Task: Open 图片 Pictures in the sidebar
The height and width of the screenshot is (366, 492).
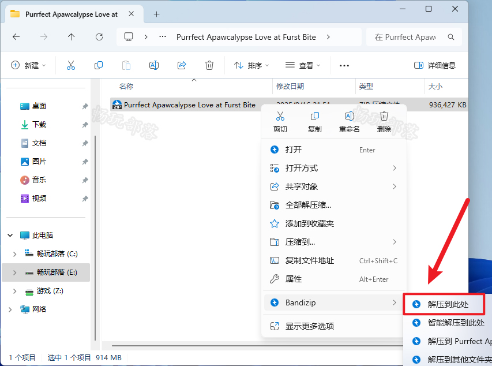Action: point(39,162)
